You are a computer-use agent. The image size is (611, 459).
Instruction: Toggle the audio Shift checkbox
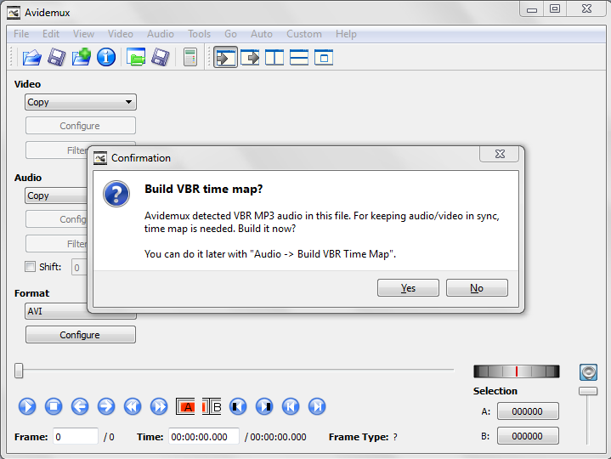(30, 267)
